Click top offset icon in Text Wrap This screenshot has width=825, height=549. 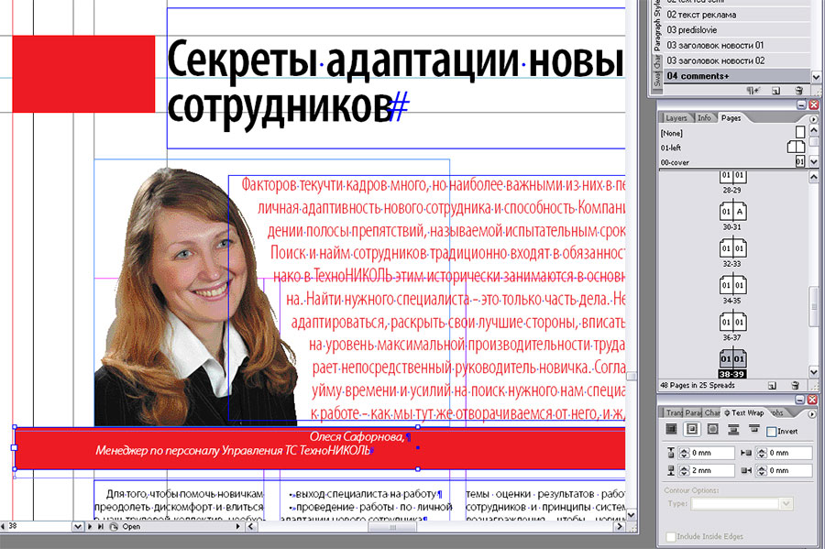[671, 452]
